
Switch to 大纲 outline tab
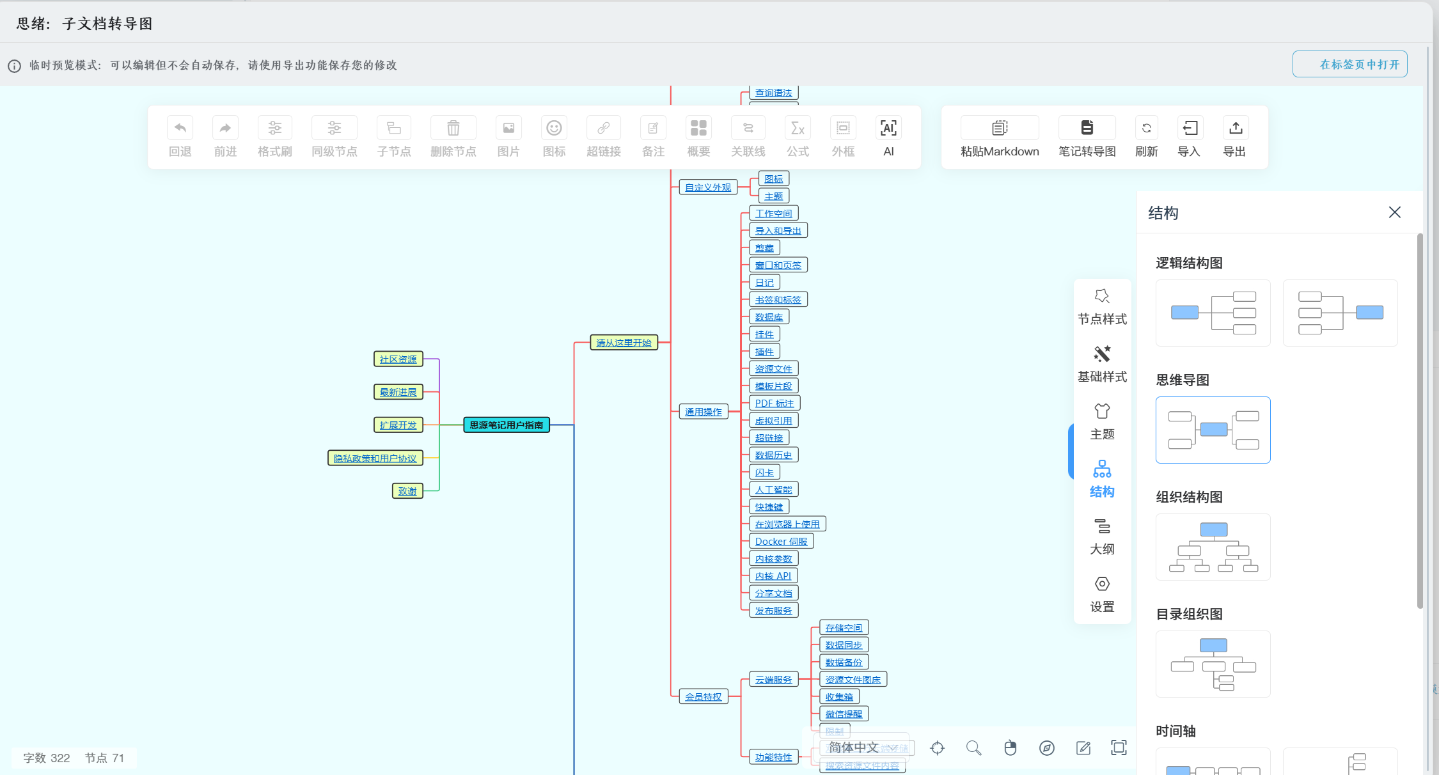(x=1101, y=536)
